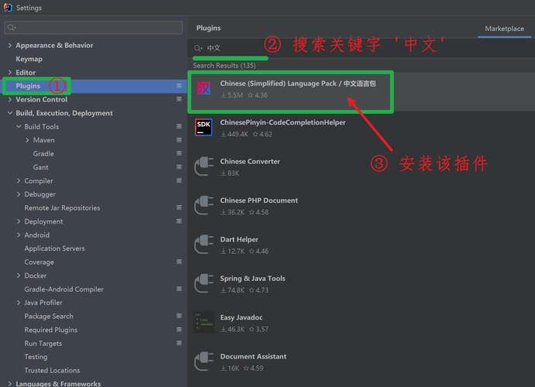The image size is (535, 387).
Task: Select Chinese PHP Document plugin title
Action: tap(259, 200)
